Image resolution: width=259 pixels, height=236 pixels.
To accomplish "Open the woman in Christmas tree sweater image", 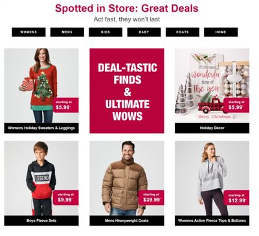I will 41,86.
